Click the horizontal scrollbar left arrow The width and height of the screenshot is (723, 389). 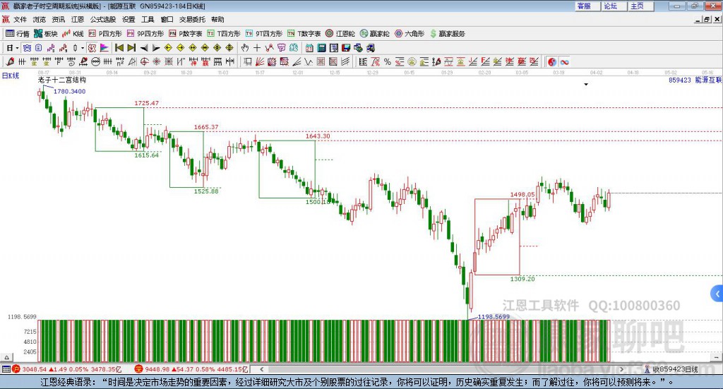pyautogui.click(x=261, y=369)
